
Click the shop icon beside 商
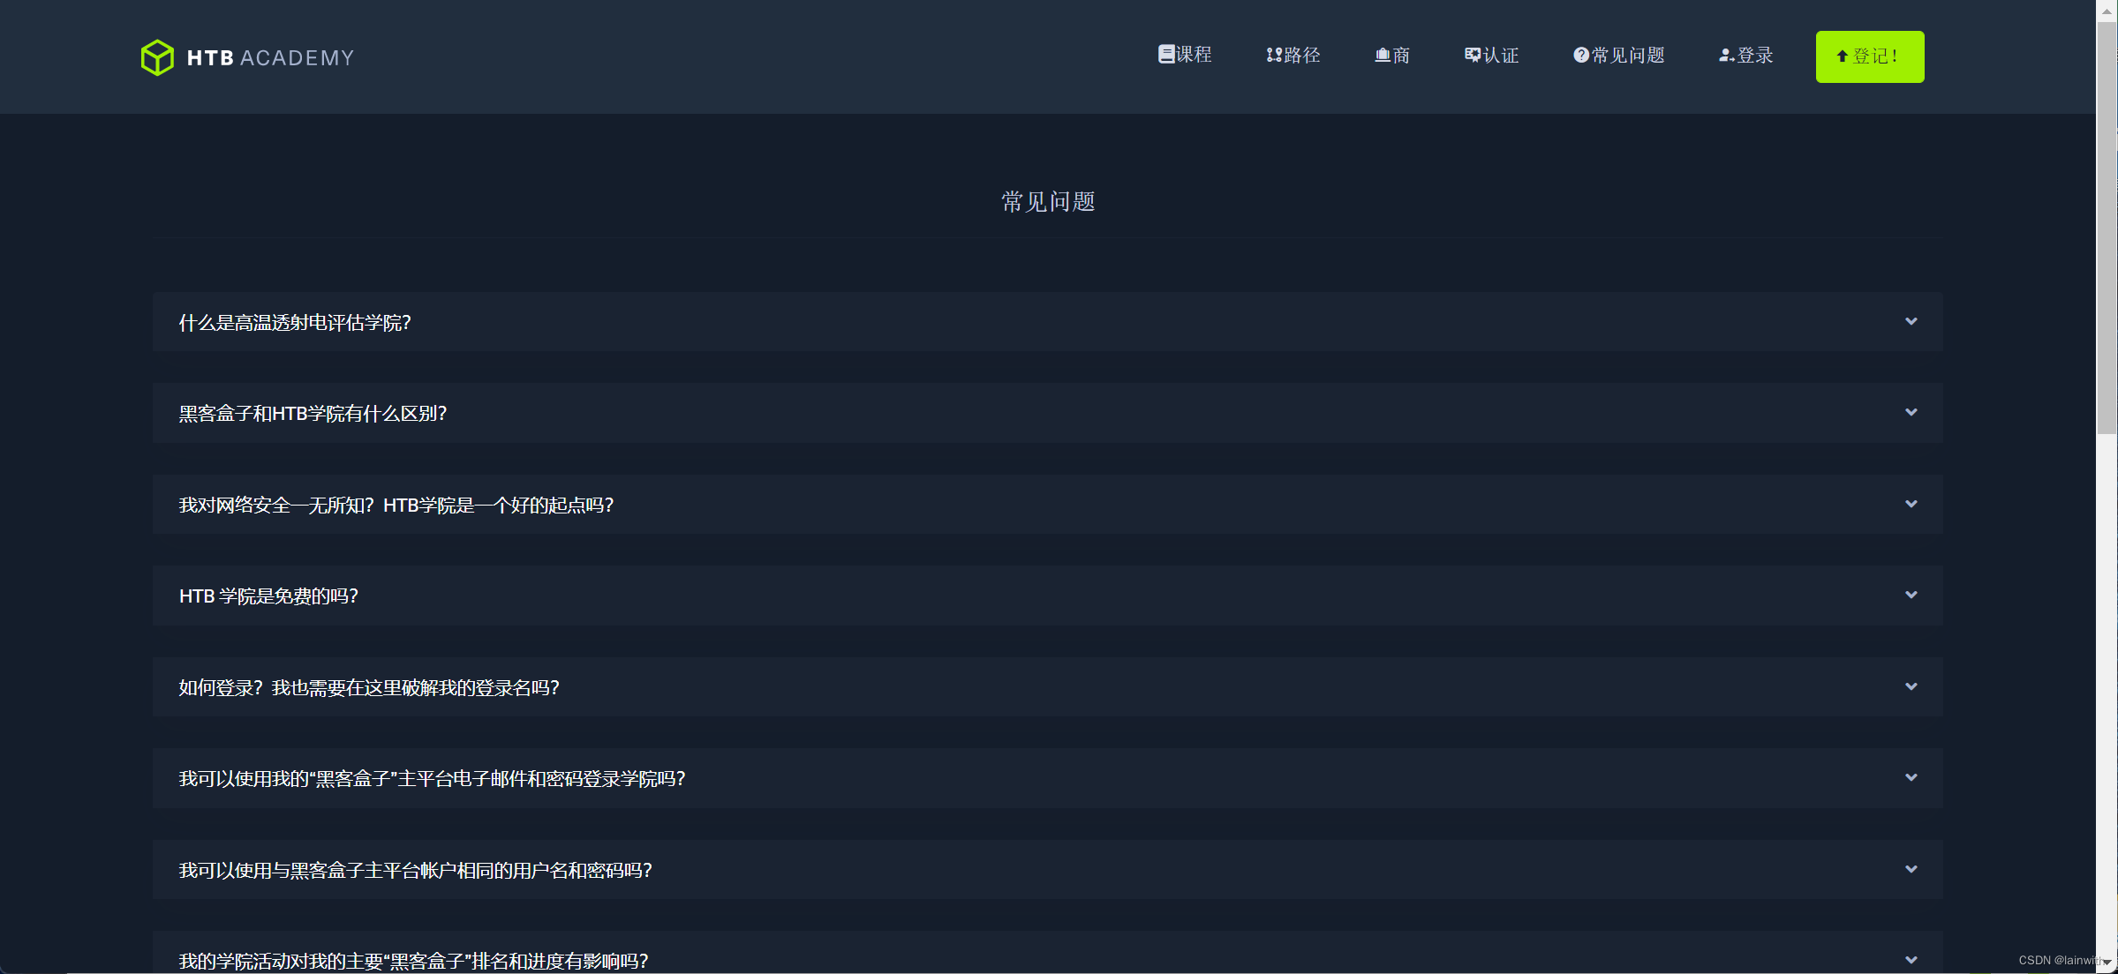click(1383, 56)
